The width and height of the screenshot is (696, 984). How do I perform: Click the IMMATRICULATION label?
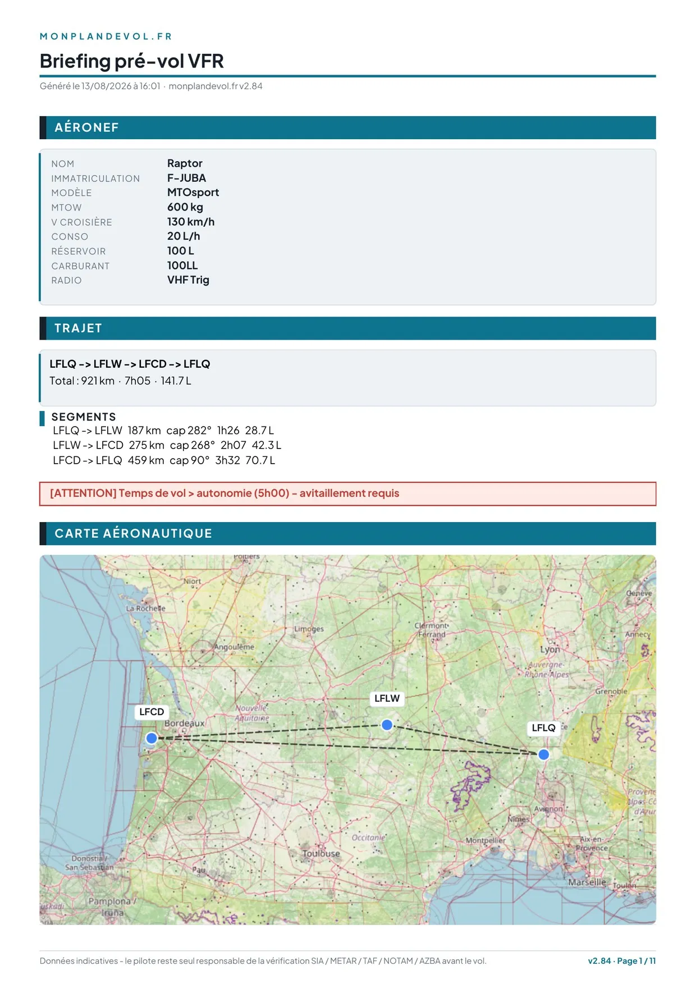[95, 179]
